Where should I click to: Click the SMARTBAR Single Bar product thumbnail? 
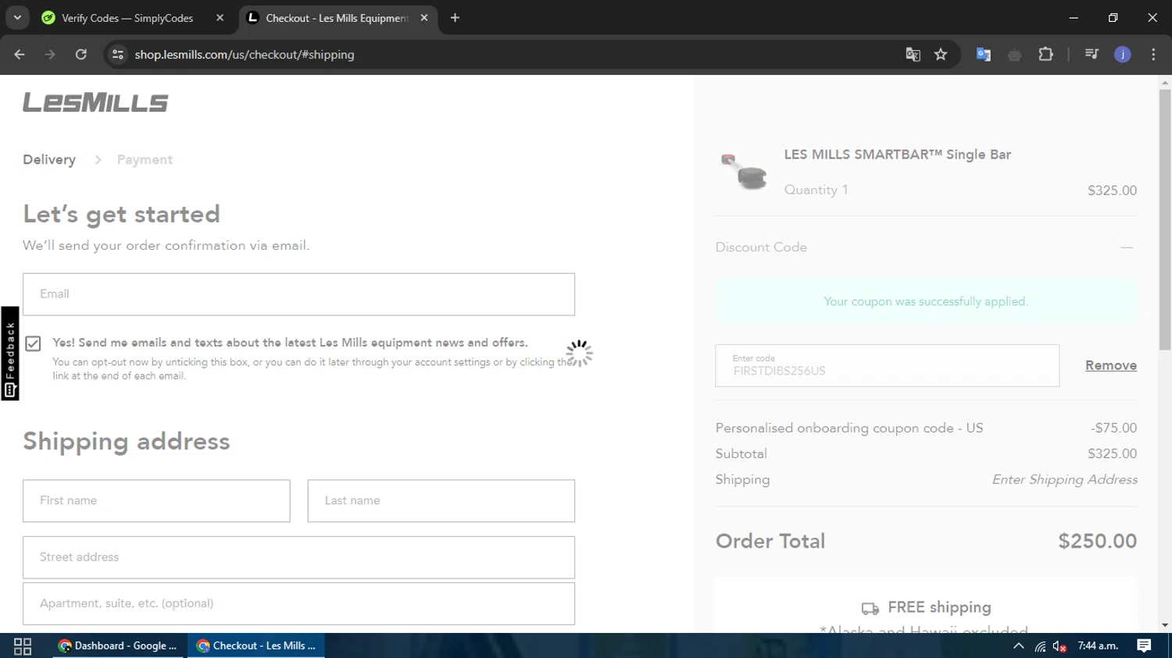(744, 172)
